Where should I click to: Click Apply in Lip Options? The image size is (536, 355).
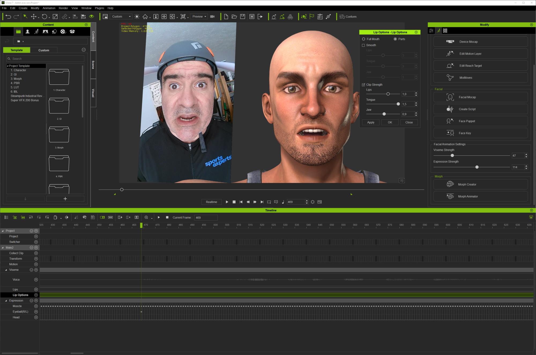[371, 122]
